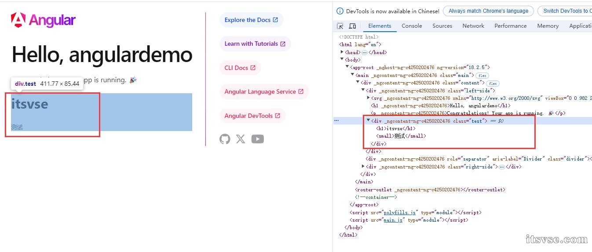Switch to the Sources tab
Image resolution: width=592 pixels, height=252 pixels.
click(x=442, y=26)
